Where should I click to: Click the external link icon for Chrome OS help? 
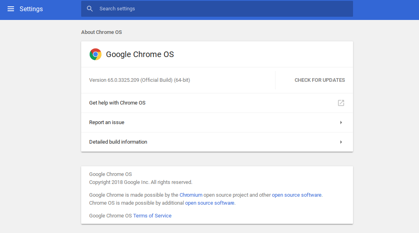341,103
